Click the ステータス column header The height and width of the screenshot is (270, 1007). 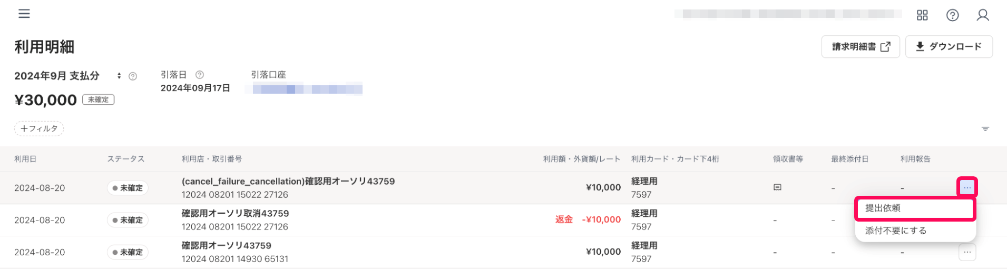click(125, 159)
